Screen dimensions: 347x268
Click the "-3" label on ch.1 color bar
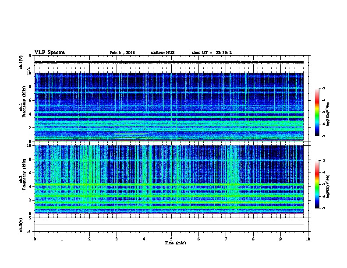pos(323,88)
